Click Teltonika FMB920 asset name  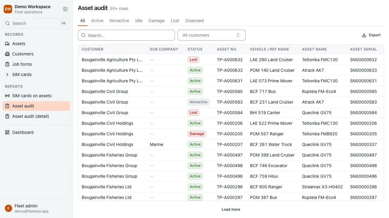320,134
